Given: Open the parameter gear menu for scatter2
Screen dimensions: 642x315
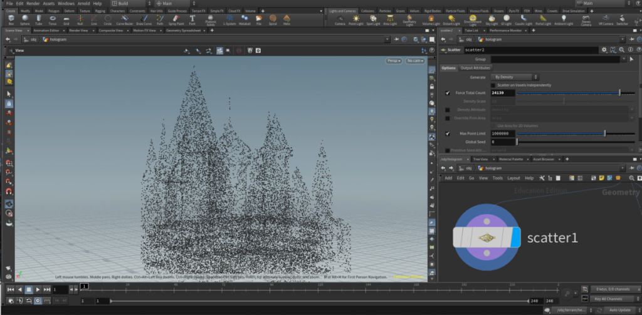Looking at the screenshot, I should coord(604,50).
